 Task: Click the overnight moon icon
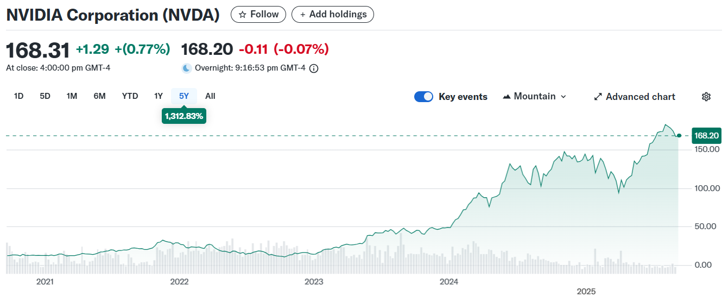click(x=187, y=68)
